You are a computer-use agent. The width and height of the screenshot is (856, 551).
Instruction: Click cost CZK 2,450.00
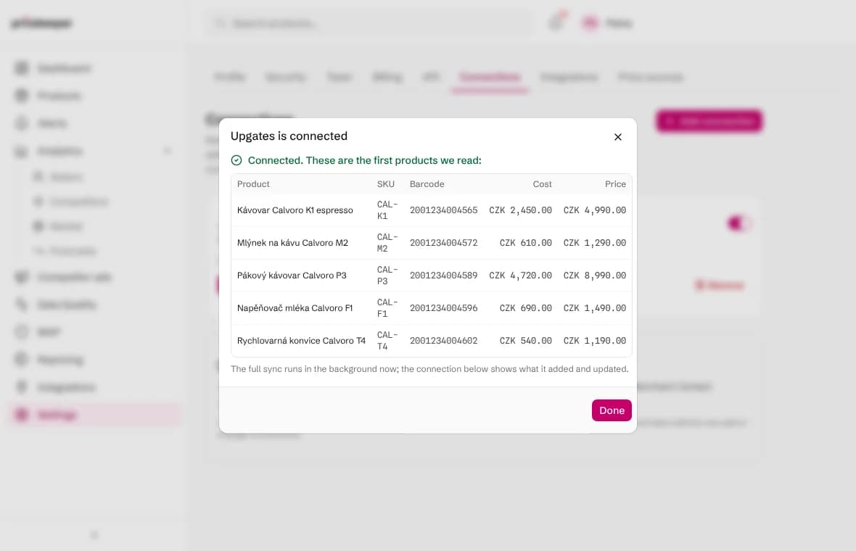[x=520, y=210]
